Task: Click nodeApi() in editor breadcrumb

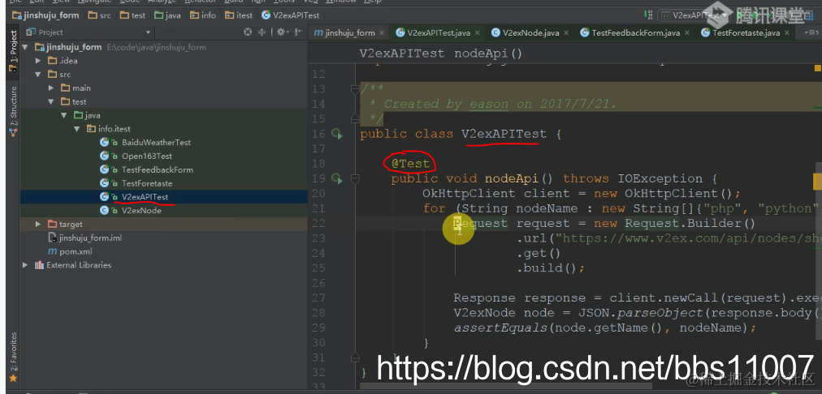Action: click(488, 54)
